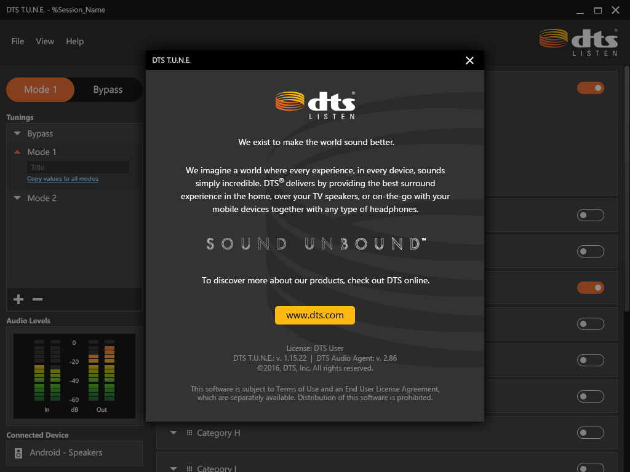Add a new tuning with plus icon
Screen dimensions: 630x472
[x=18, y=299]
